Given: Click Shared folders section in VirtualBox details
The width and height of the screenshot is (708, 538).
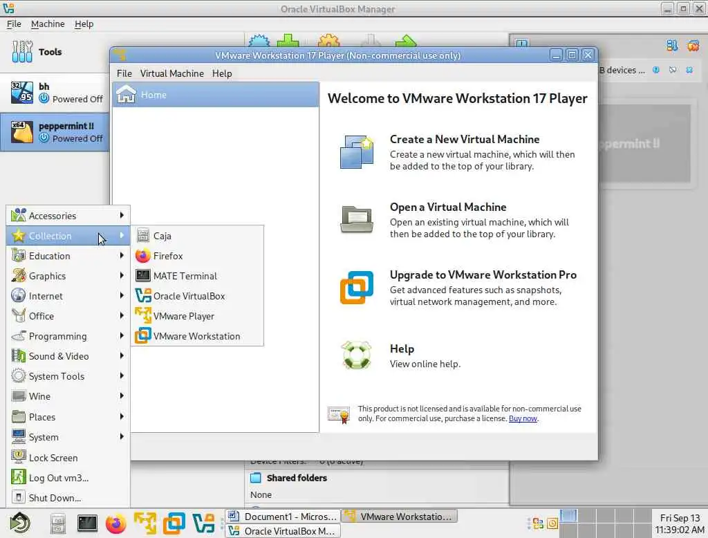Looking at the screenshot, I should pos(297,477).
